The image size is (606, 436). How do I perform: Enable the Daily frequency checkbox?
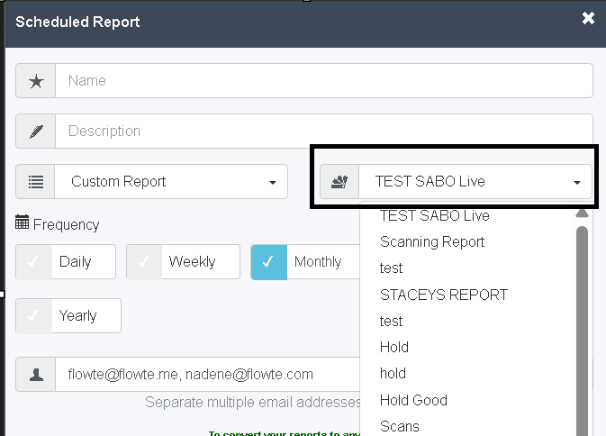point(35,262)
